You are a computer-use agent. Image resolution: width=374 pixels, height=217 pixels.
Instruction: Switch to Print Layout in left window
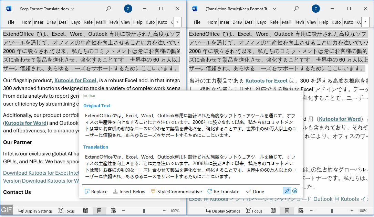(x=99, y=211)
